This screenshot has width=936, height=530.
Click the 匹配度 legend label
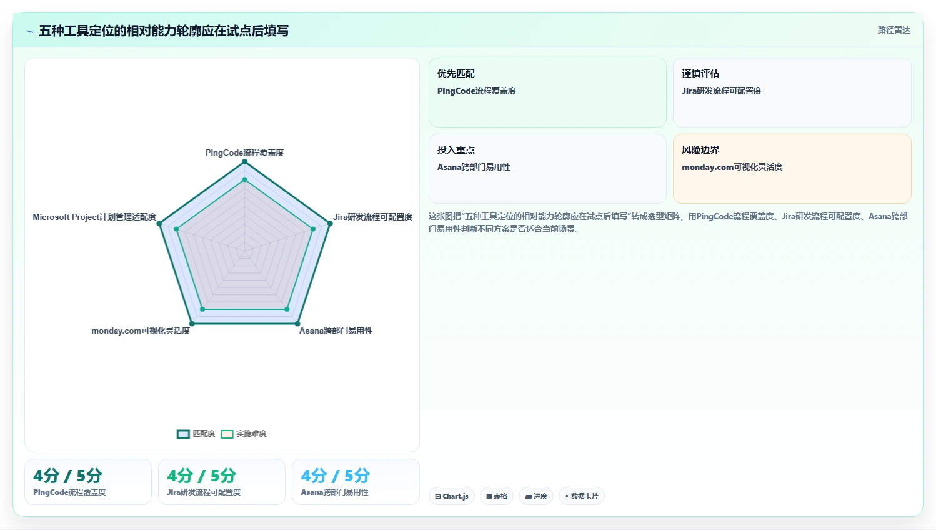click(204, 434)
